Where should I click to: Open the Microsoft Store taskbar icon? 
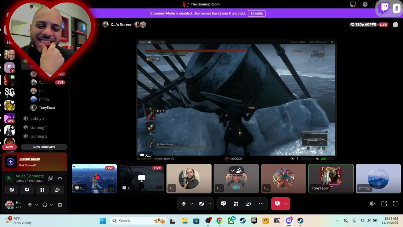(196, 221)
